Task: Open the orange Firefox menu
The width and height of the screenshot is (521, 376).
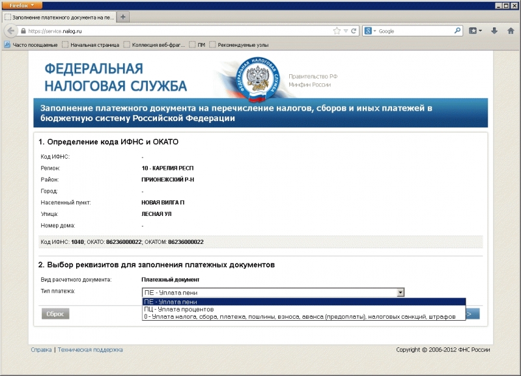Action: pyautogui.click(x=21, y=5)
